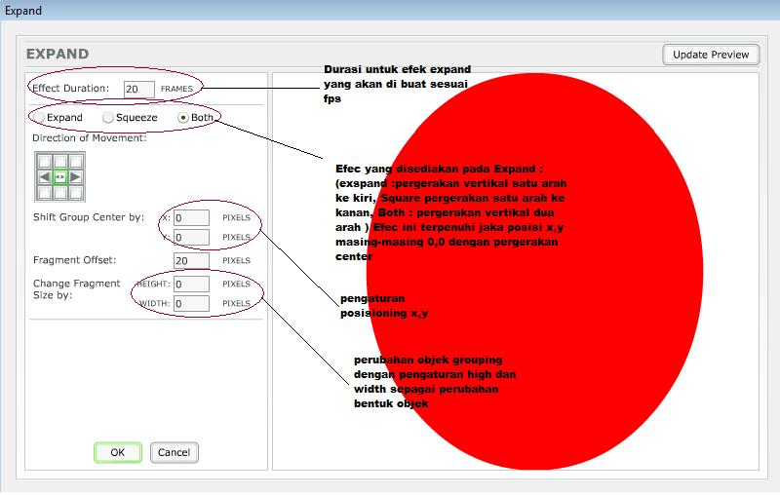Click the "Change Fragment Size by:" label

pyautogui.click(x=77, y=289)
